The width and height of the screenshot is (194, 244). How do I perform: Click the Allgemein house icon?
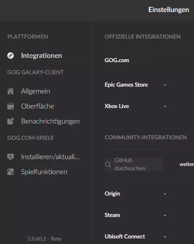10,91
